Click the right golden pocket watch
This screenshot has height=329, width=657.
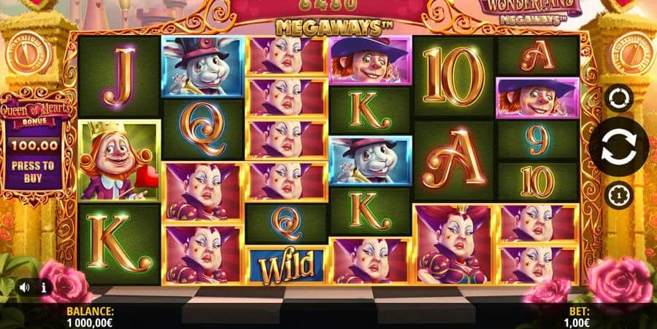632,52
